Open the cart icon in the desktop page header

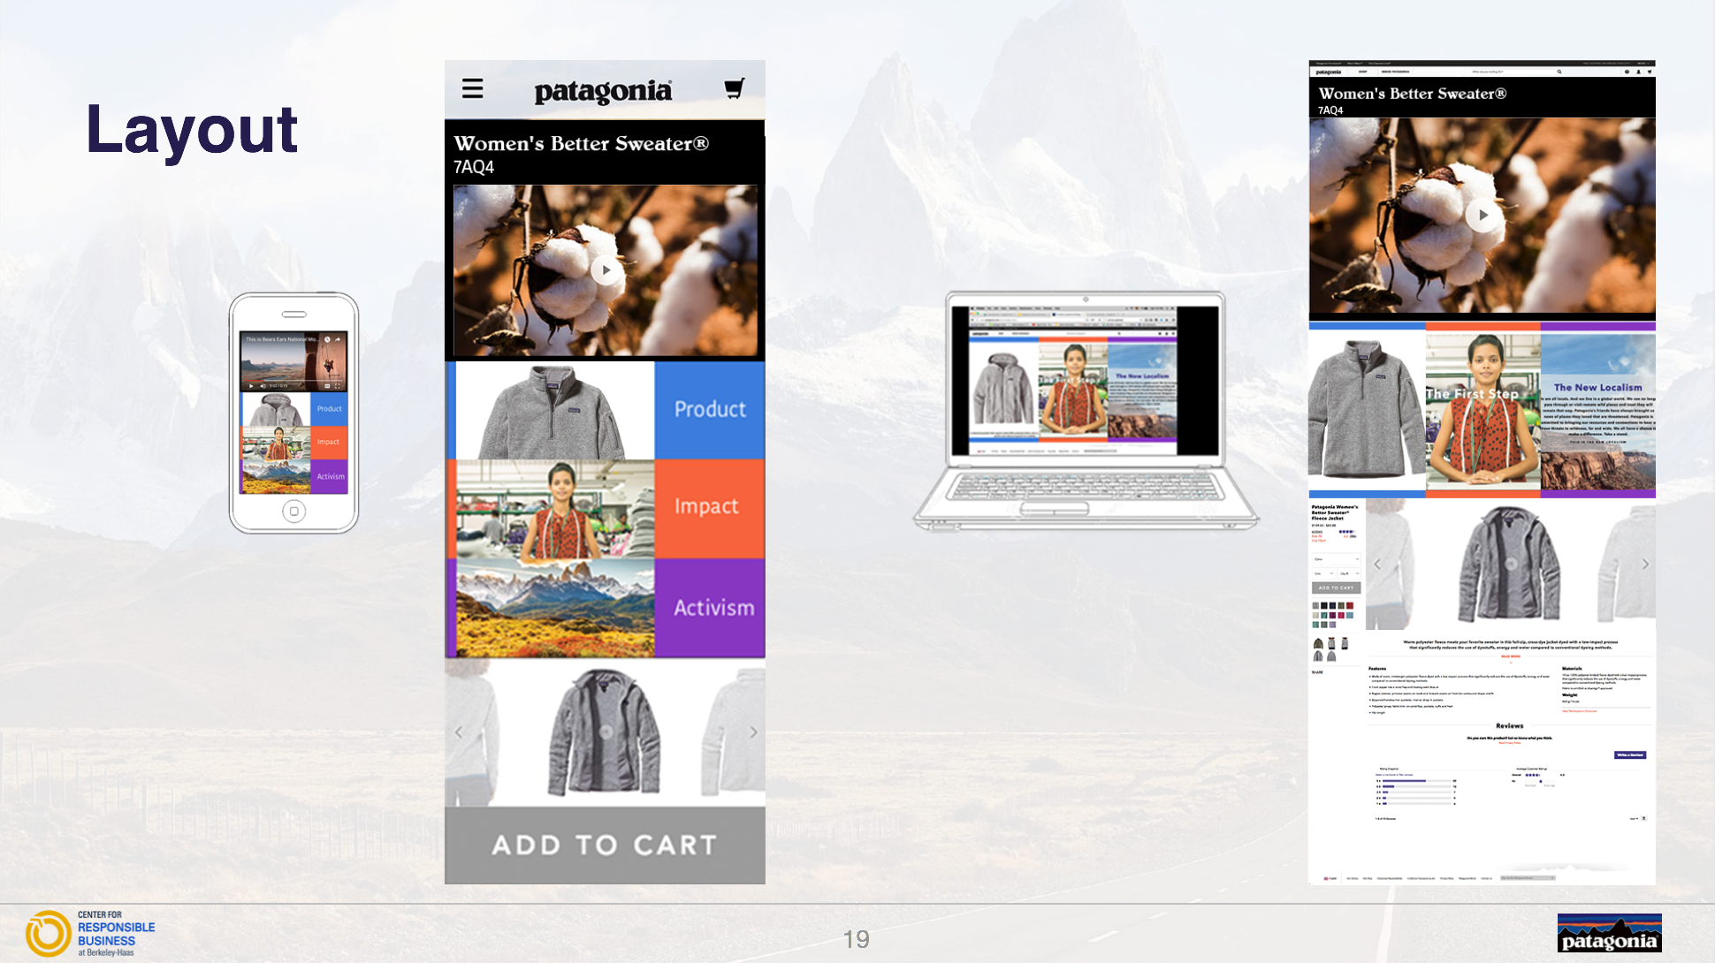(1649, 72)
